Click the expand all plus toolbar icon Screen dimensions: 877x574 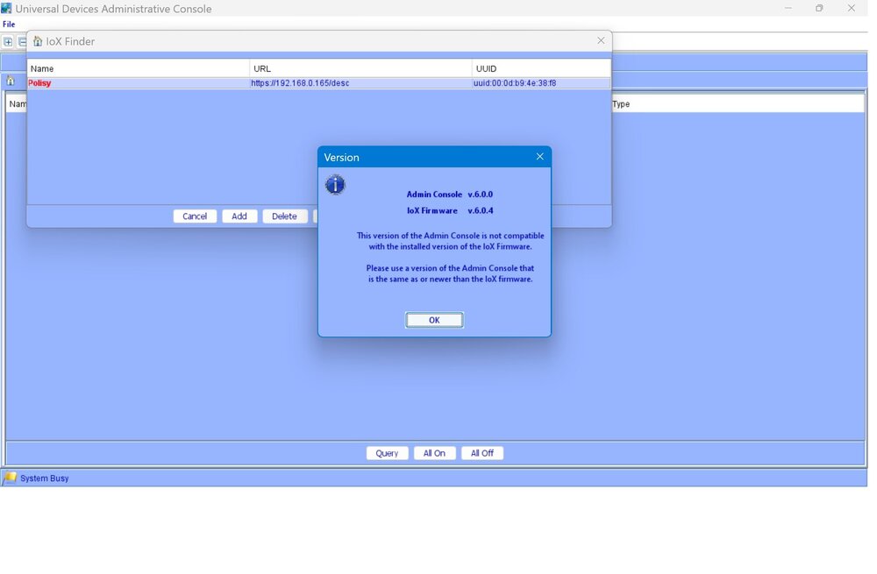[8, 41]
